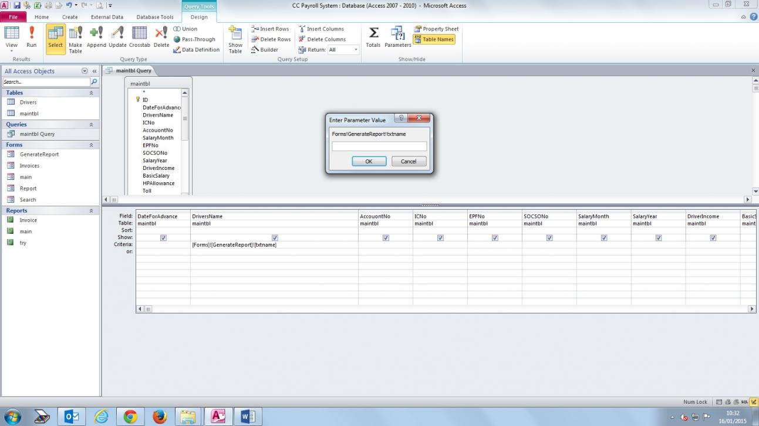The width and height of the screenshot is (759, 426).
Task: Uncheck Show for the SalaryYear column
Action: click(659, 238)
